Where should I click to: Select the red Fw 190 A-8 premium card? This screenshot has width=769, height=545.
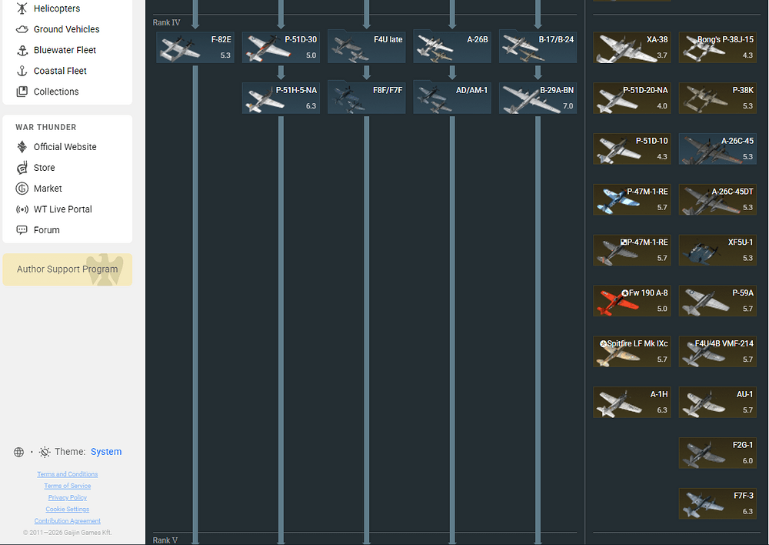pos(631,301)
